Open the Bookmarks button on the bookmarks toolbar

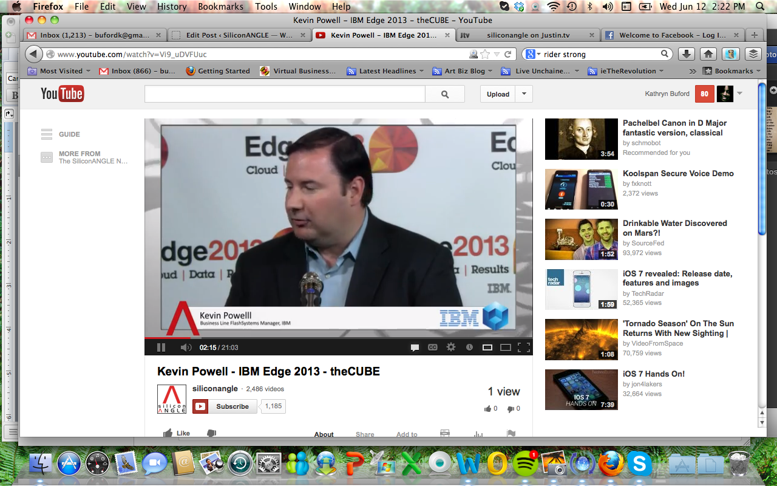[x=731, y=71]
